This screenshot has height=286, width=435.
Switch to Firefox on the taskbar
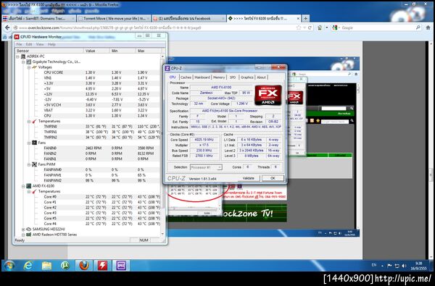[84, 266]
